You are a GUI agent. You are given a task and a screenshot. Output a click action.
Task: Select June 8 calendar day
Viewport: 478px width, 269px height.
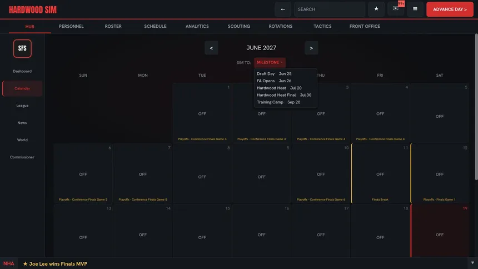[x=202, y=173]
